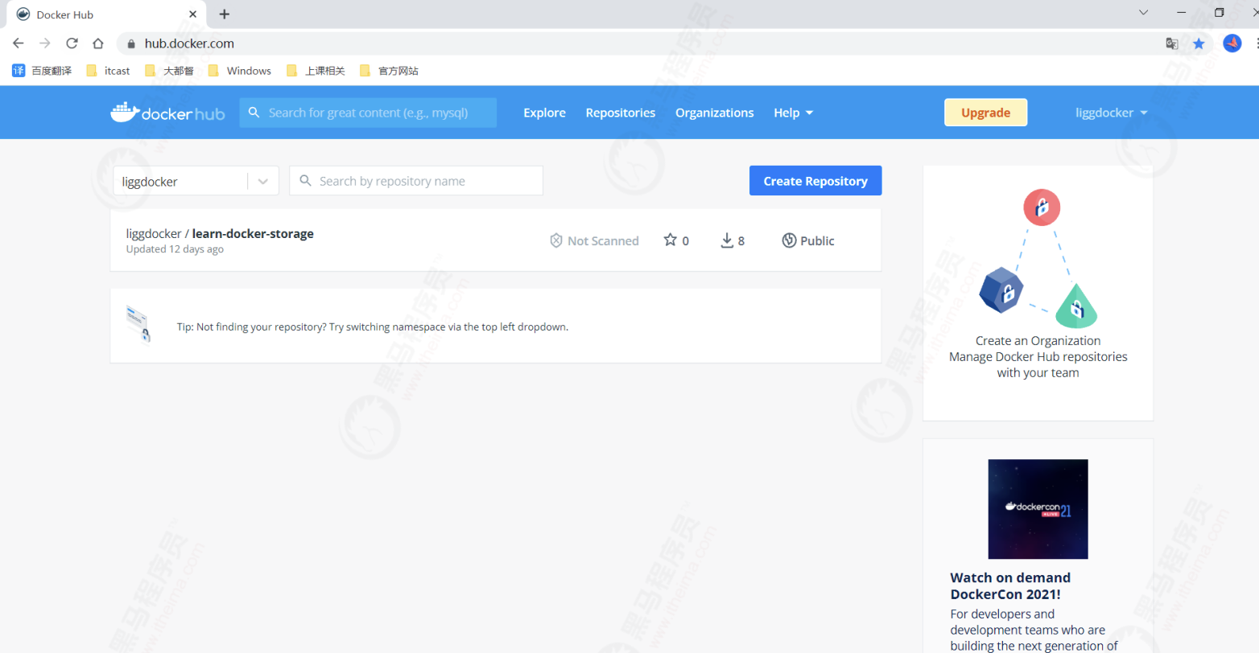Click the tip illustration icon
Screen dimensions: 1259x653
pyautogui.click(x=138, y=325)
